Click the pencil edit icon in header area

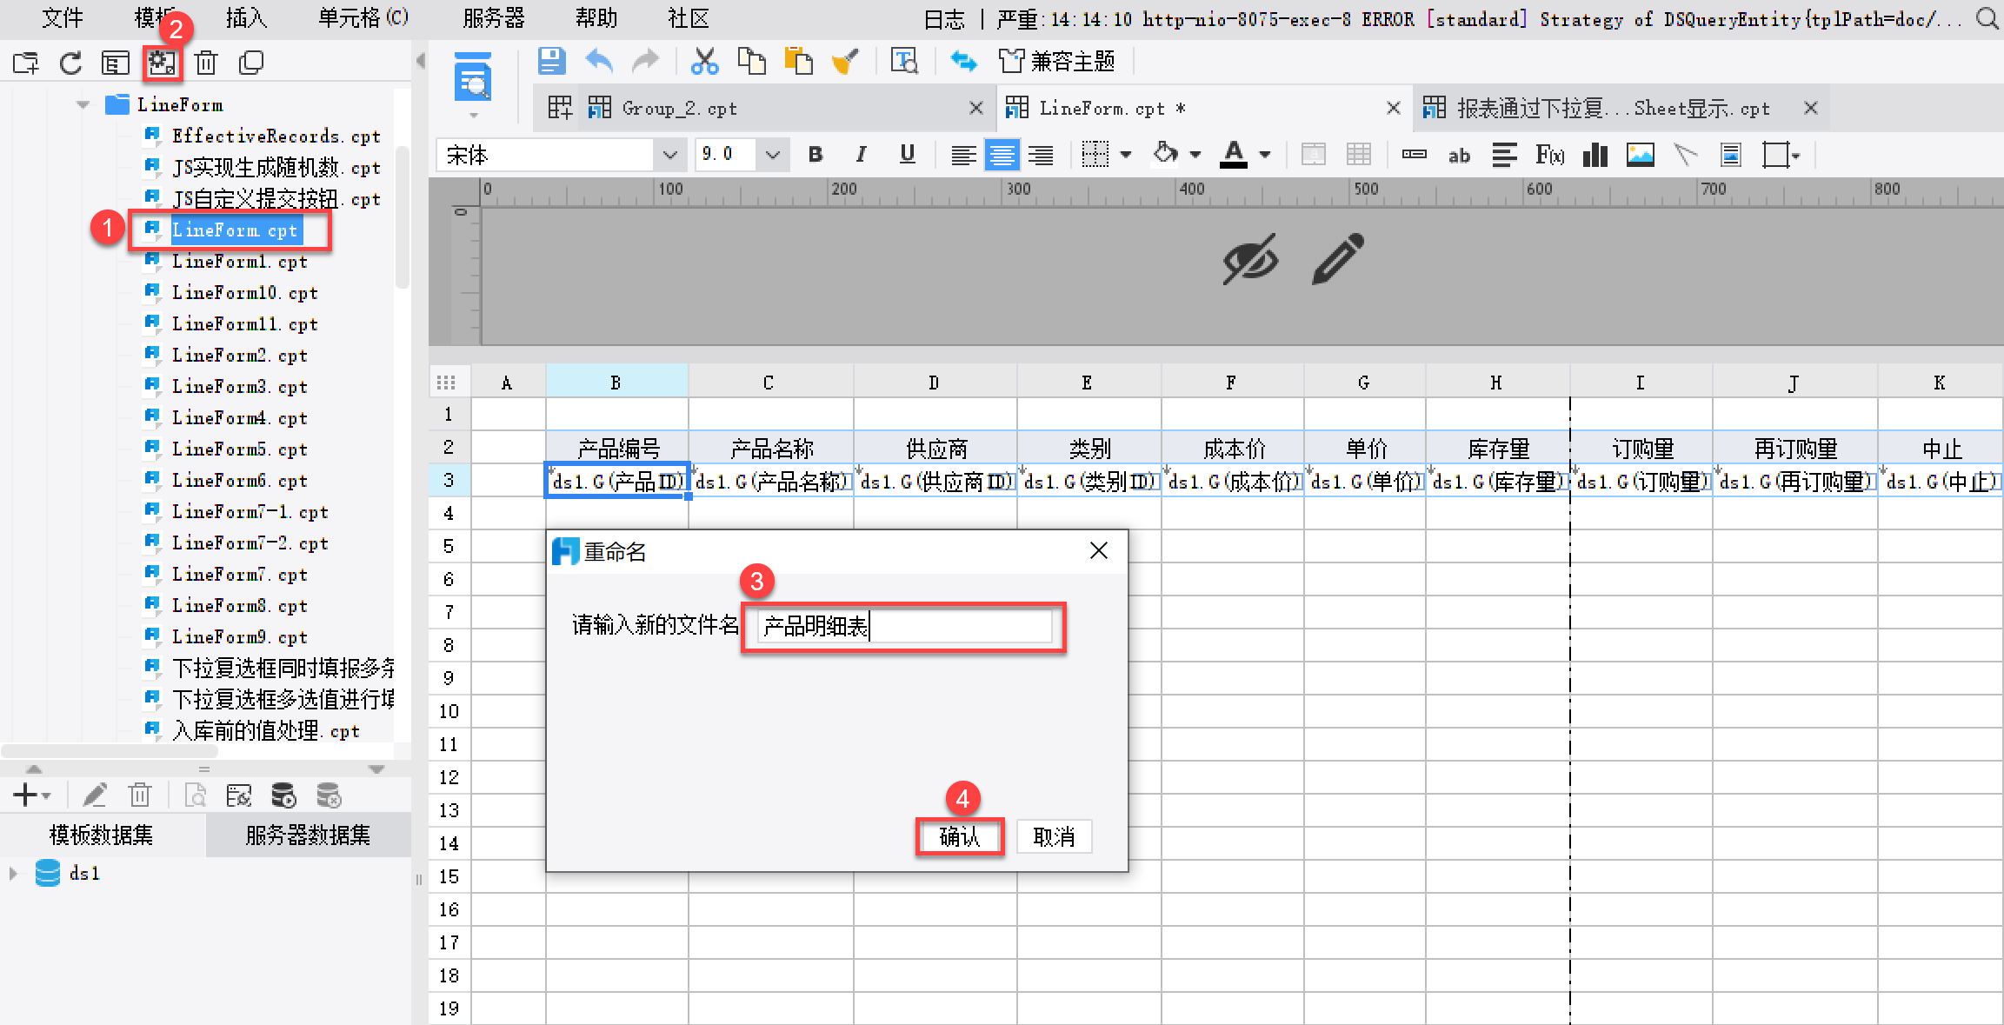(x=1337, y=259)
